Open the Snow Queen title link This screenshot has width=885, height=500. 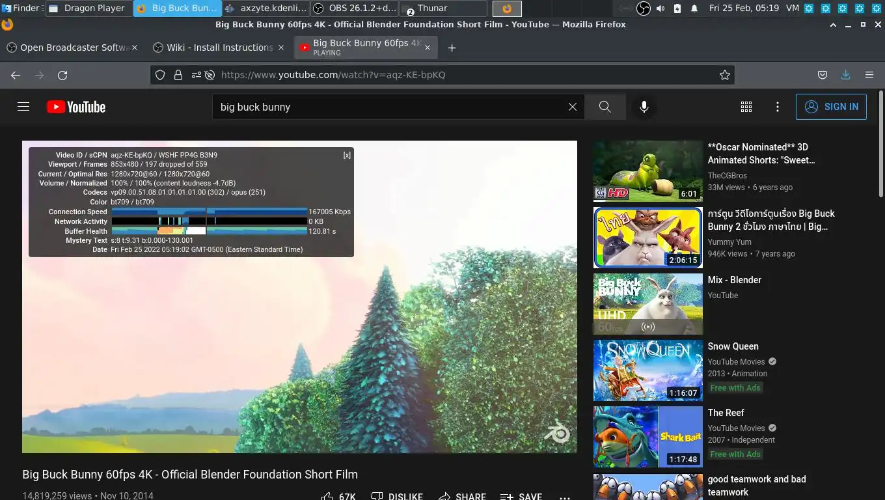(x=733, y=346)
